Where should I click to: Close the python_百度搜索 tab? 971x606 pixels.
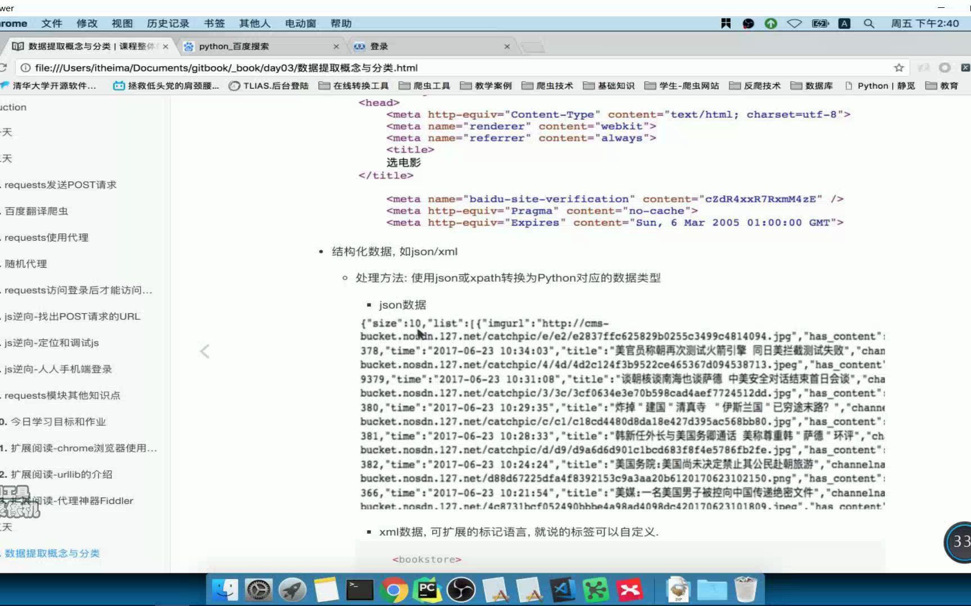(336, 47)
